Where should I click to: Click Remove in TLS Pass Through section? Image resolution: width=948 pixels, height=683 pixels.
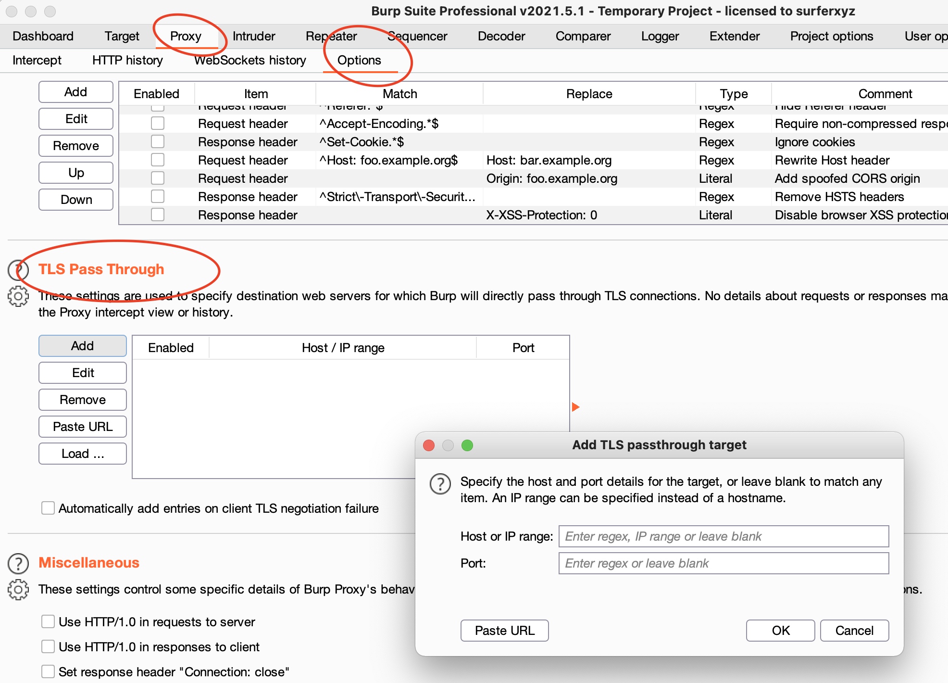click(x=83, y=400)
